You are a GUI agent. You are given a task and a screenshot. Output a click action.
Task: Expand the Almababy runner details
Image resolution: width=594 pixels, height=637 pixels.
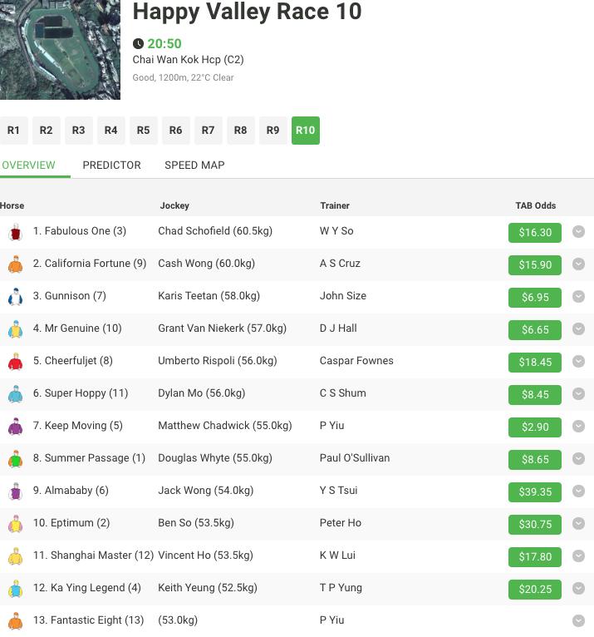point(579,491)
